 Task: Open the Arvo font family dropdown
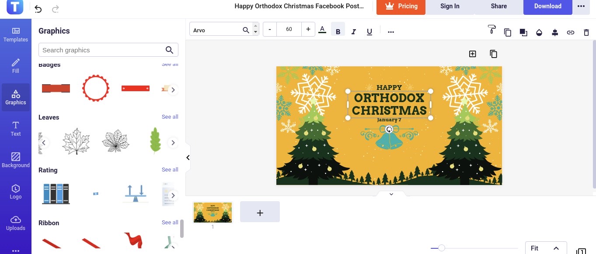(x=219, y=30)
